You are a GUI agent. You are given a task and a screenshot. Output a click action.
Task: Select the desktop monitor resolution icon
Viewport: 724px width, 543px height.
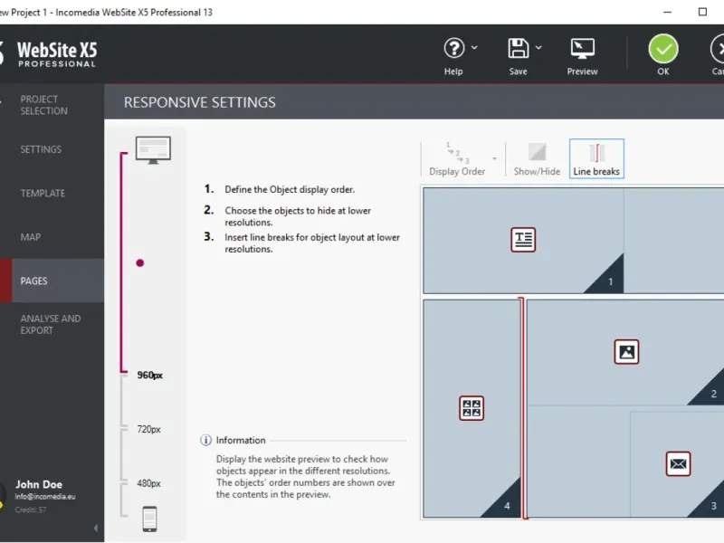tap(153, 150)
